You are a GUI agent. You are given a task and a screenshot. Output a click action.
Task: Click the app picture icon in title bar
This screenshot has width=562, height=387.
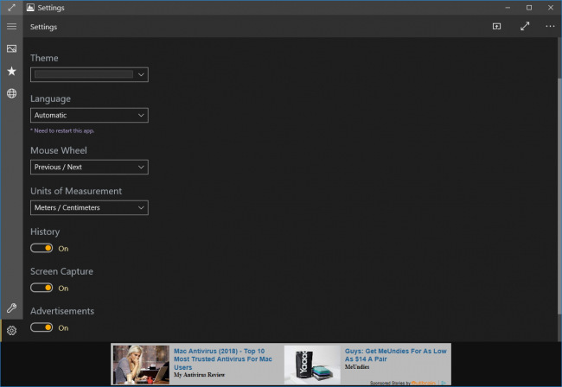(30, 8)
